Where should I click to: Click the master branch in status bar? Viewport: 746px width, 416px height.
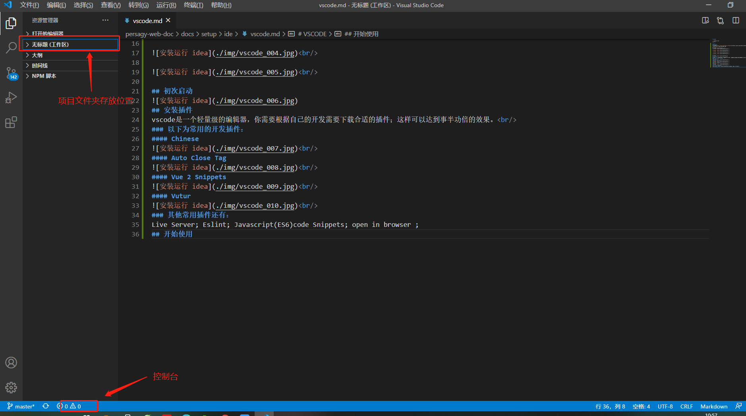21,406
